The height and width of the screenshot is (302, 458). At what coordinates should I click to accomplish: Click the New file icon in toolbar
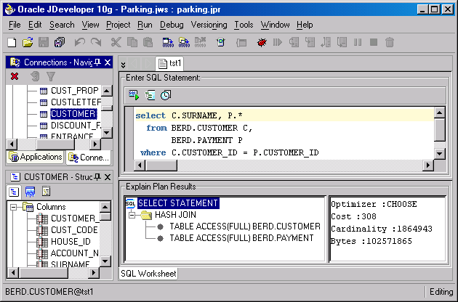[12, 43]
